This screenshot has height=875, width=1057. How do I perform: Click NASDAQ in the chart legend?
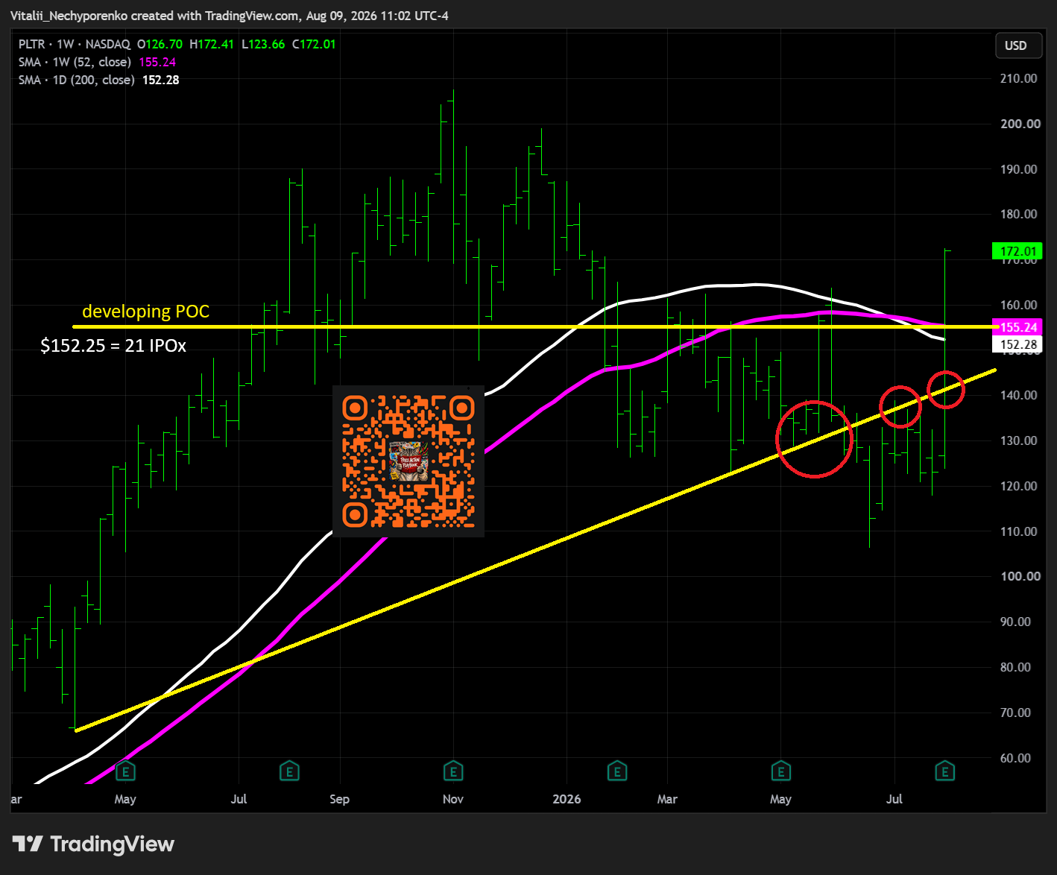click(x=108, y=44)
